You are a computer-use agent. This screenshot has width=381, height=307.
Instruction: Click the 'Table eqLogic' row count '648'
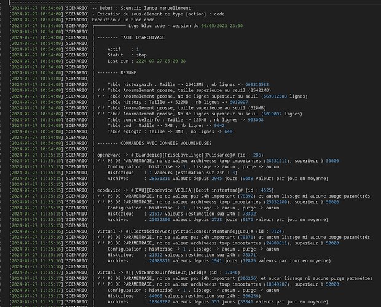(229, 131)
